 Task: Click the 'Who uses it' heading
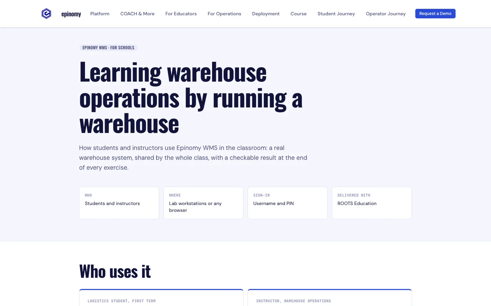point(115,272)
